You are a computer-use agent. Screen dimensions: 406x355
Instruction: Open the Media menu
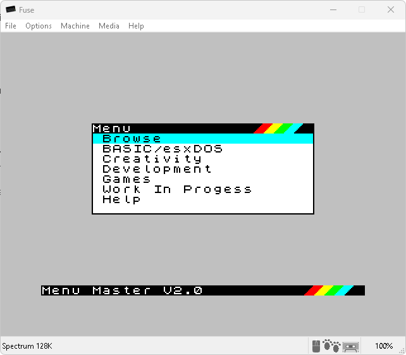coord(109,26)
